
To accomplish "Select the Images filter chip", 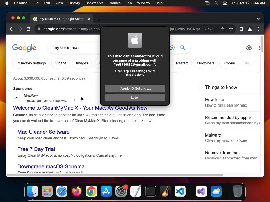I will point(82,63).
